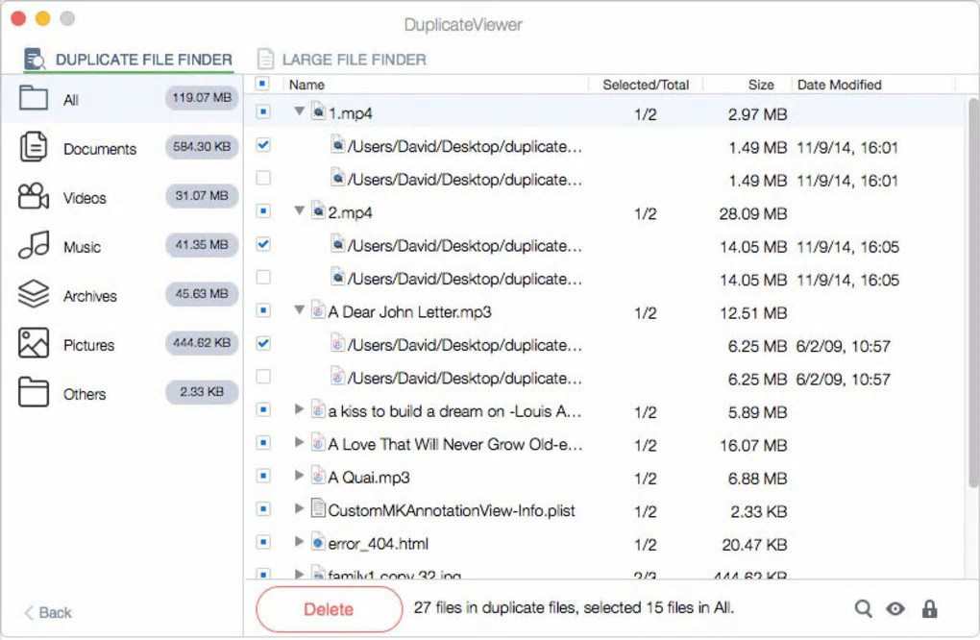
Task: Expand the a kiss to build a dream group
Action: point(300,409)
